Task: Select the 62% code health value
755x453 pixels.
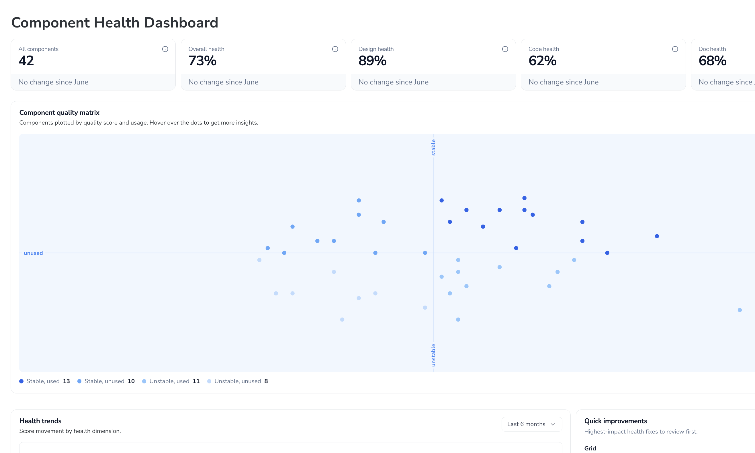Action: pos(542,61)
